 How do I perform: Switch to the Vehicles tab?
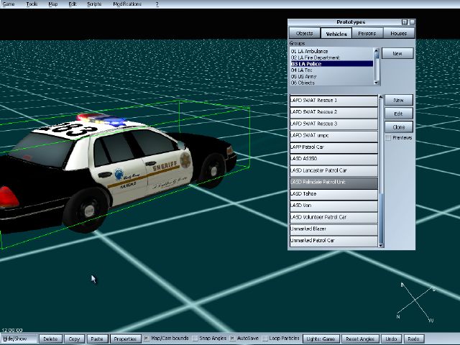(336, 34)
